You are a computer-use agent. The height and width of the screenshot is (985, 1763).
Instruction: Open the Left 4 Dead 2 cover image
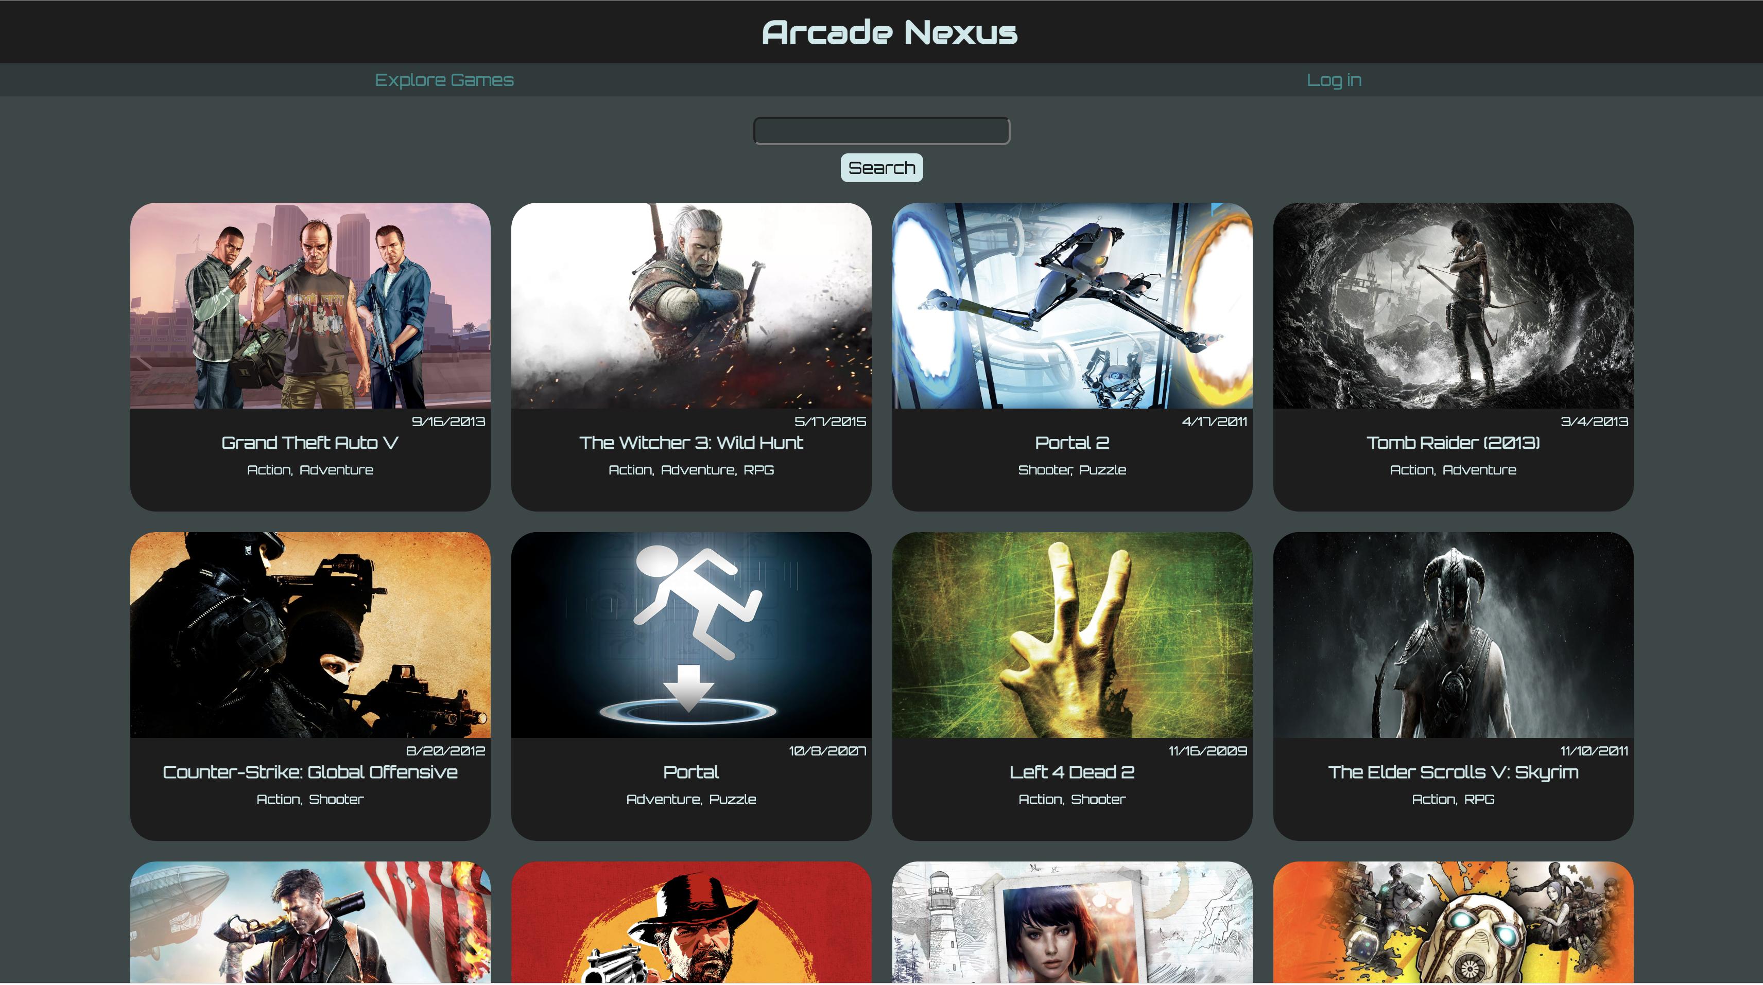click(x=1073, y=635)
